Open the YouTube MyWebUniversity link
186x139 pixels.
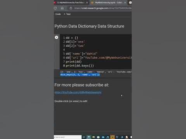click(78, 92)
